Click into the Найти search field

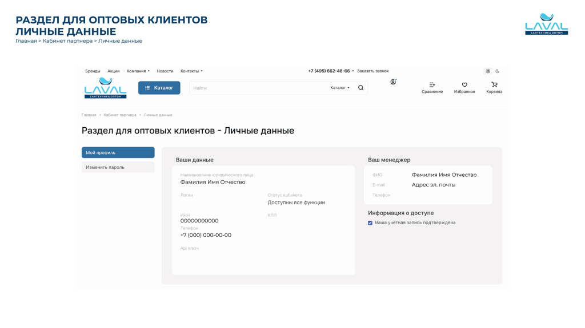pyautogui.click(x=257, y=88)
